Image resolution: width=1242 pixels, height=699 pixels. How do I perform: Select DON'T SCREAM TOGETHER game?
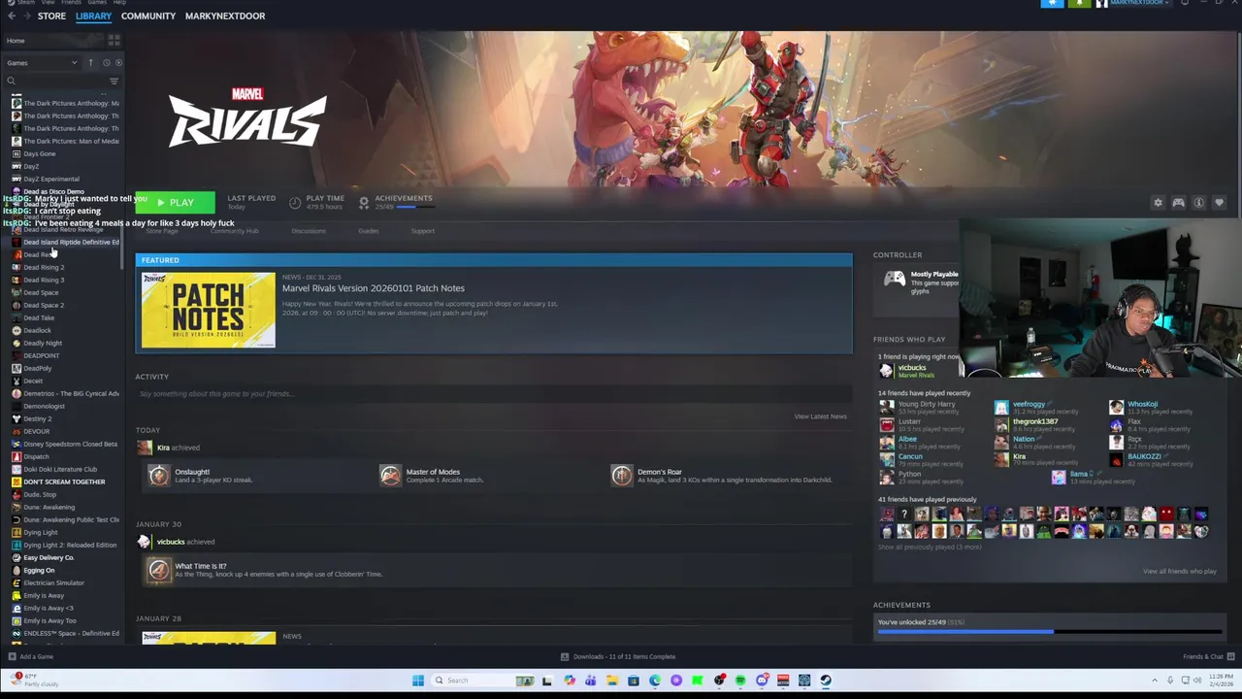tap(64, 482)
